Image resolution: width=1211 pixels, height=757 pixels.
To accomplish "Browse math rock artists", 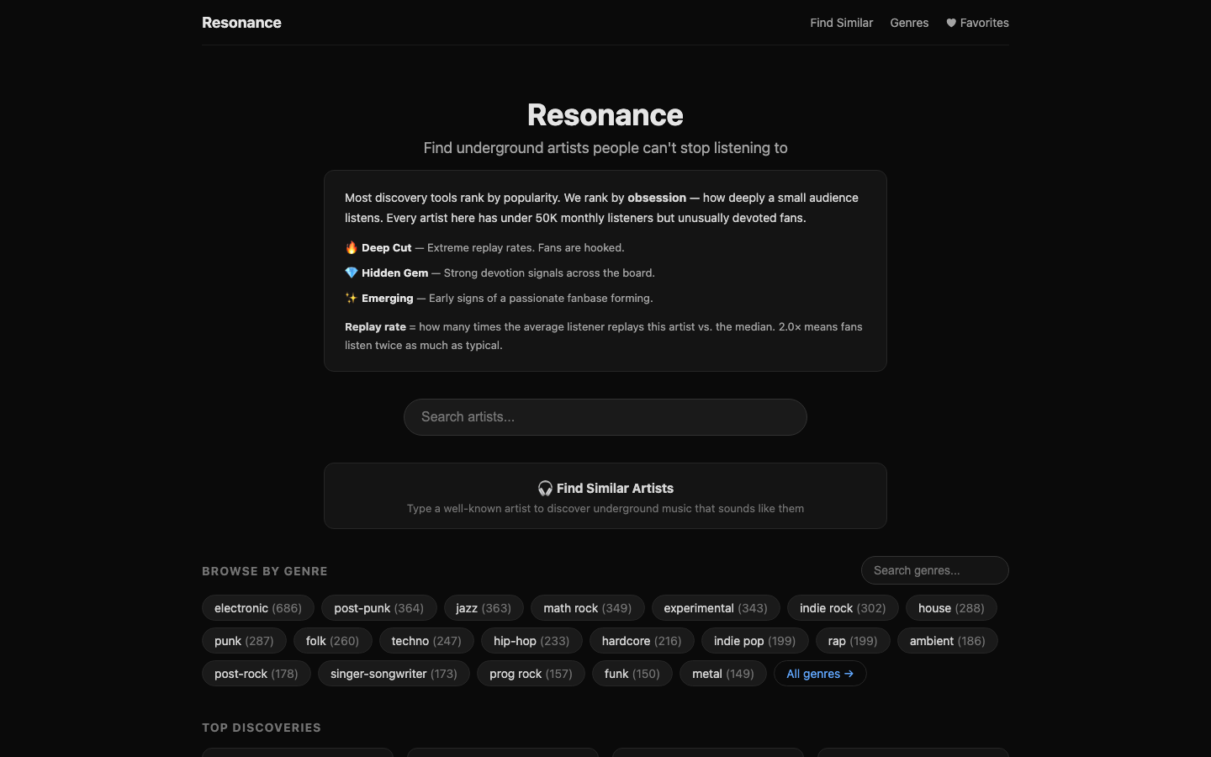I will [x=587, y=608].
